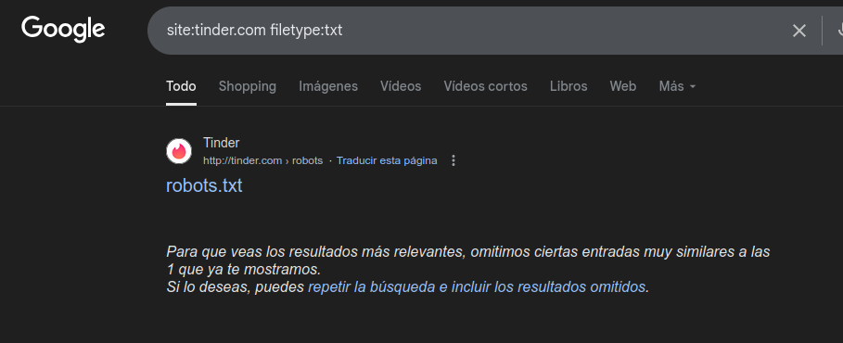
Task: Open the three-dot menu beside Tinder result
Action: (453, 160)
